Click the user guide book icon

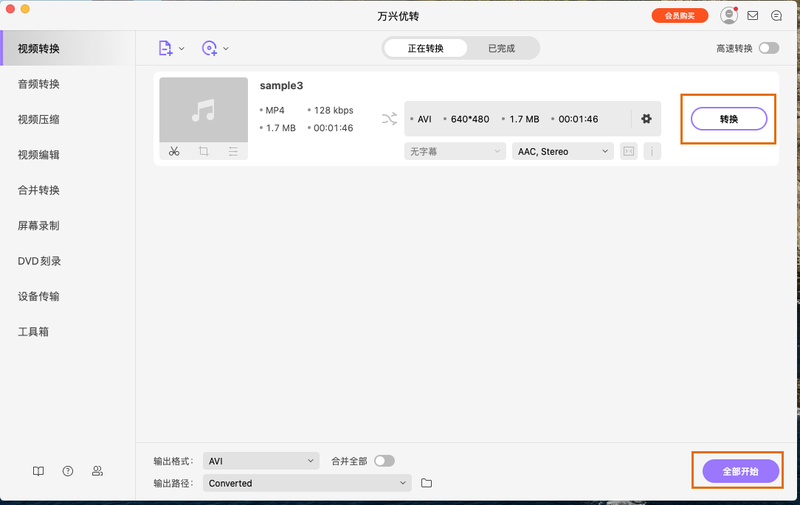pos(38,471)
